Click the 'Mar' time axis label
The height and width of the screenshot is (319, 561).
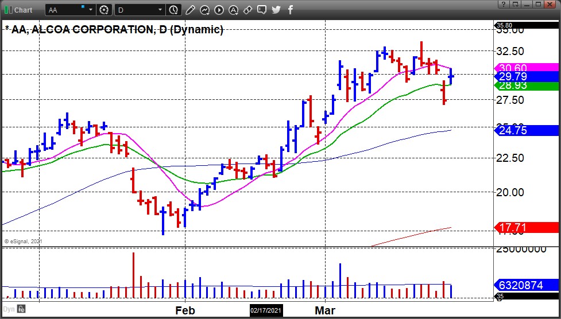tap(325, 310)
